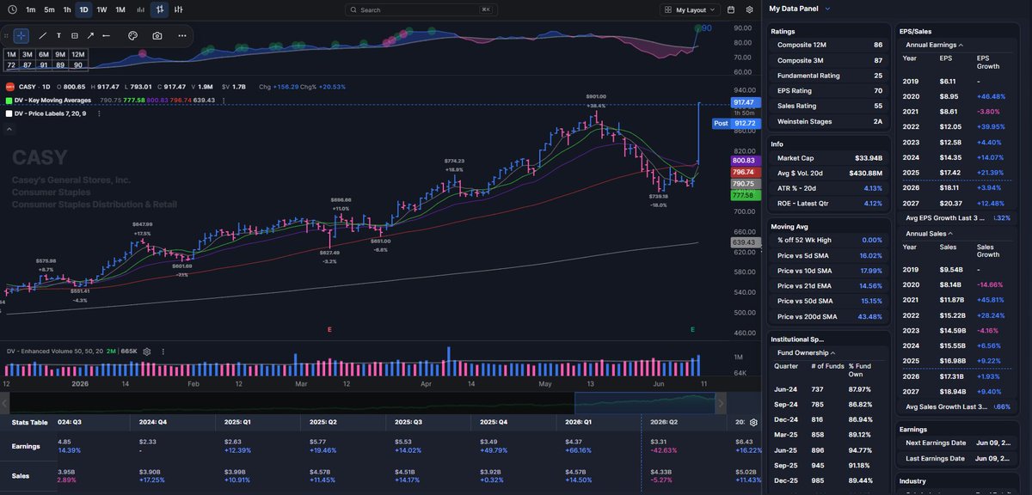
Task: Click the +20.53% change percent value
Action: click(332, 87)
